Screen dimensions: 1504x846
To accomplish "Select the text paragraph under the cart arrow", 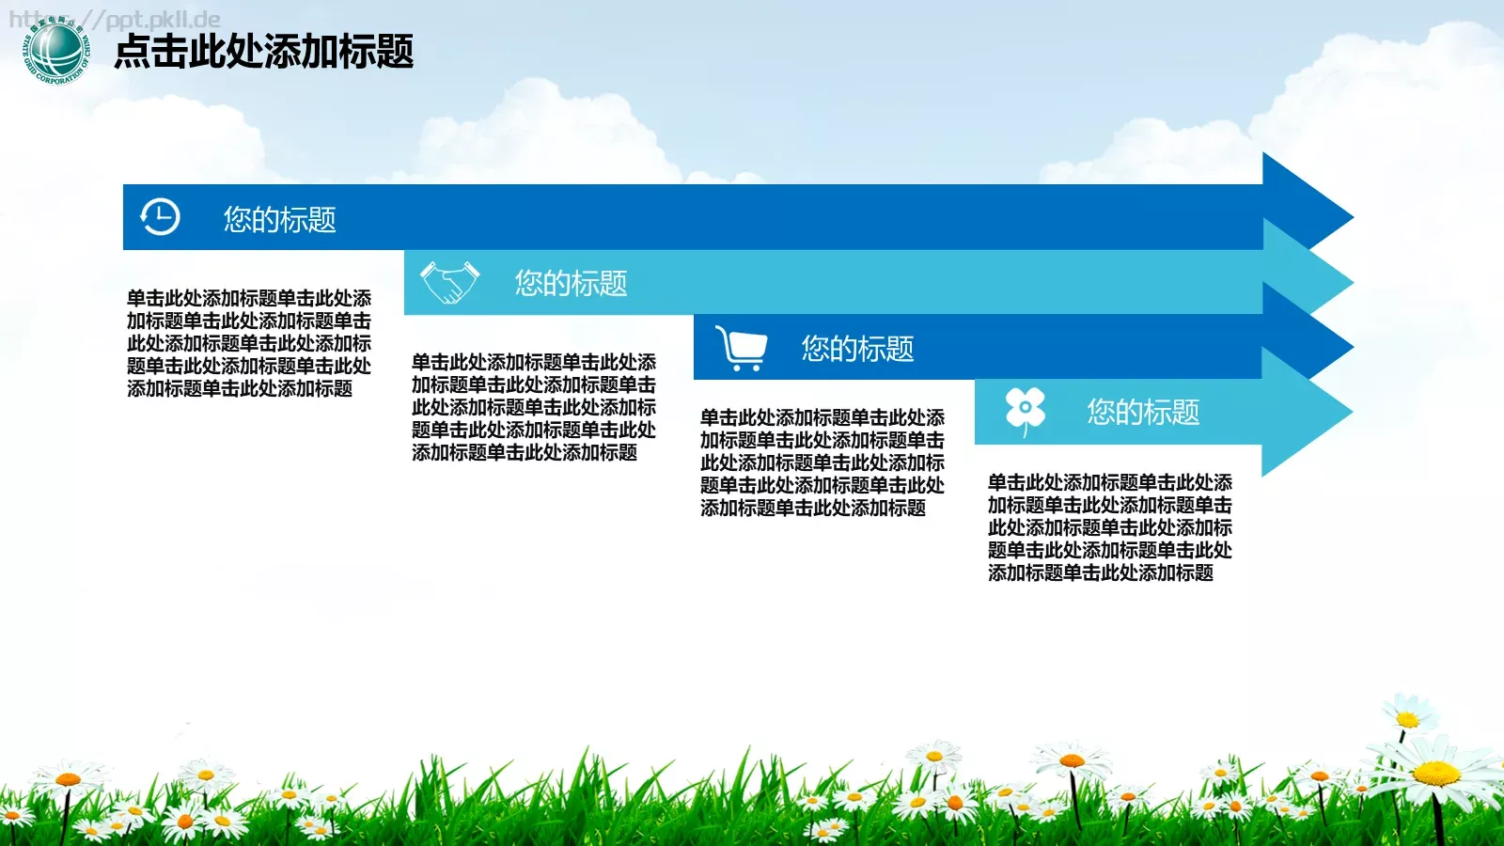I will pos(822,462).
